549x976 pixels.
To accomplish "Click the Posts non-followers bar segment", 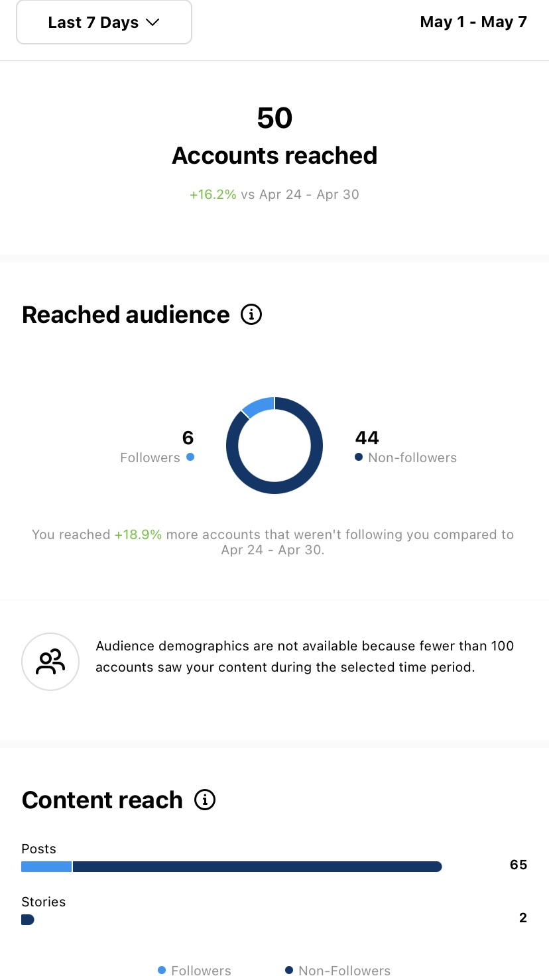I will coord(257,866).
